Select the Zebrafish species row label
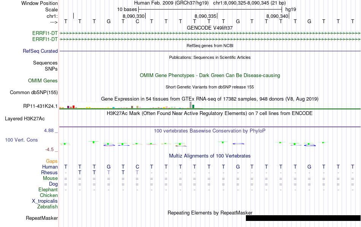Viewport: 361px width, 227px height. point(47,207)
